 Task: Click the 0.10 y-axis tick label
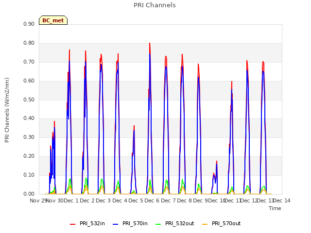pos(29,175)
